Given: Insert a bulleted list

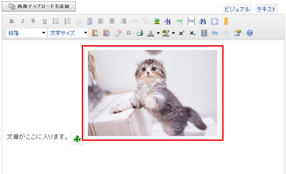Looking at the screenshot, I should coord(56,21).
